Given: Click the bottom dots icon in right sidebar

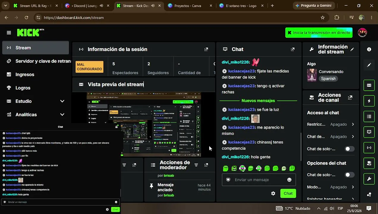Looking at the screenshot, I should [369, 194].
